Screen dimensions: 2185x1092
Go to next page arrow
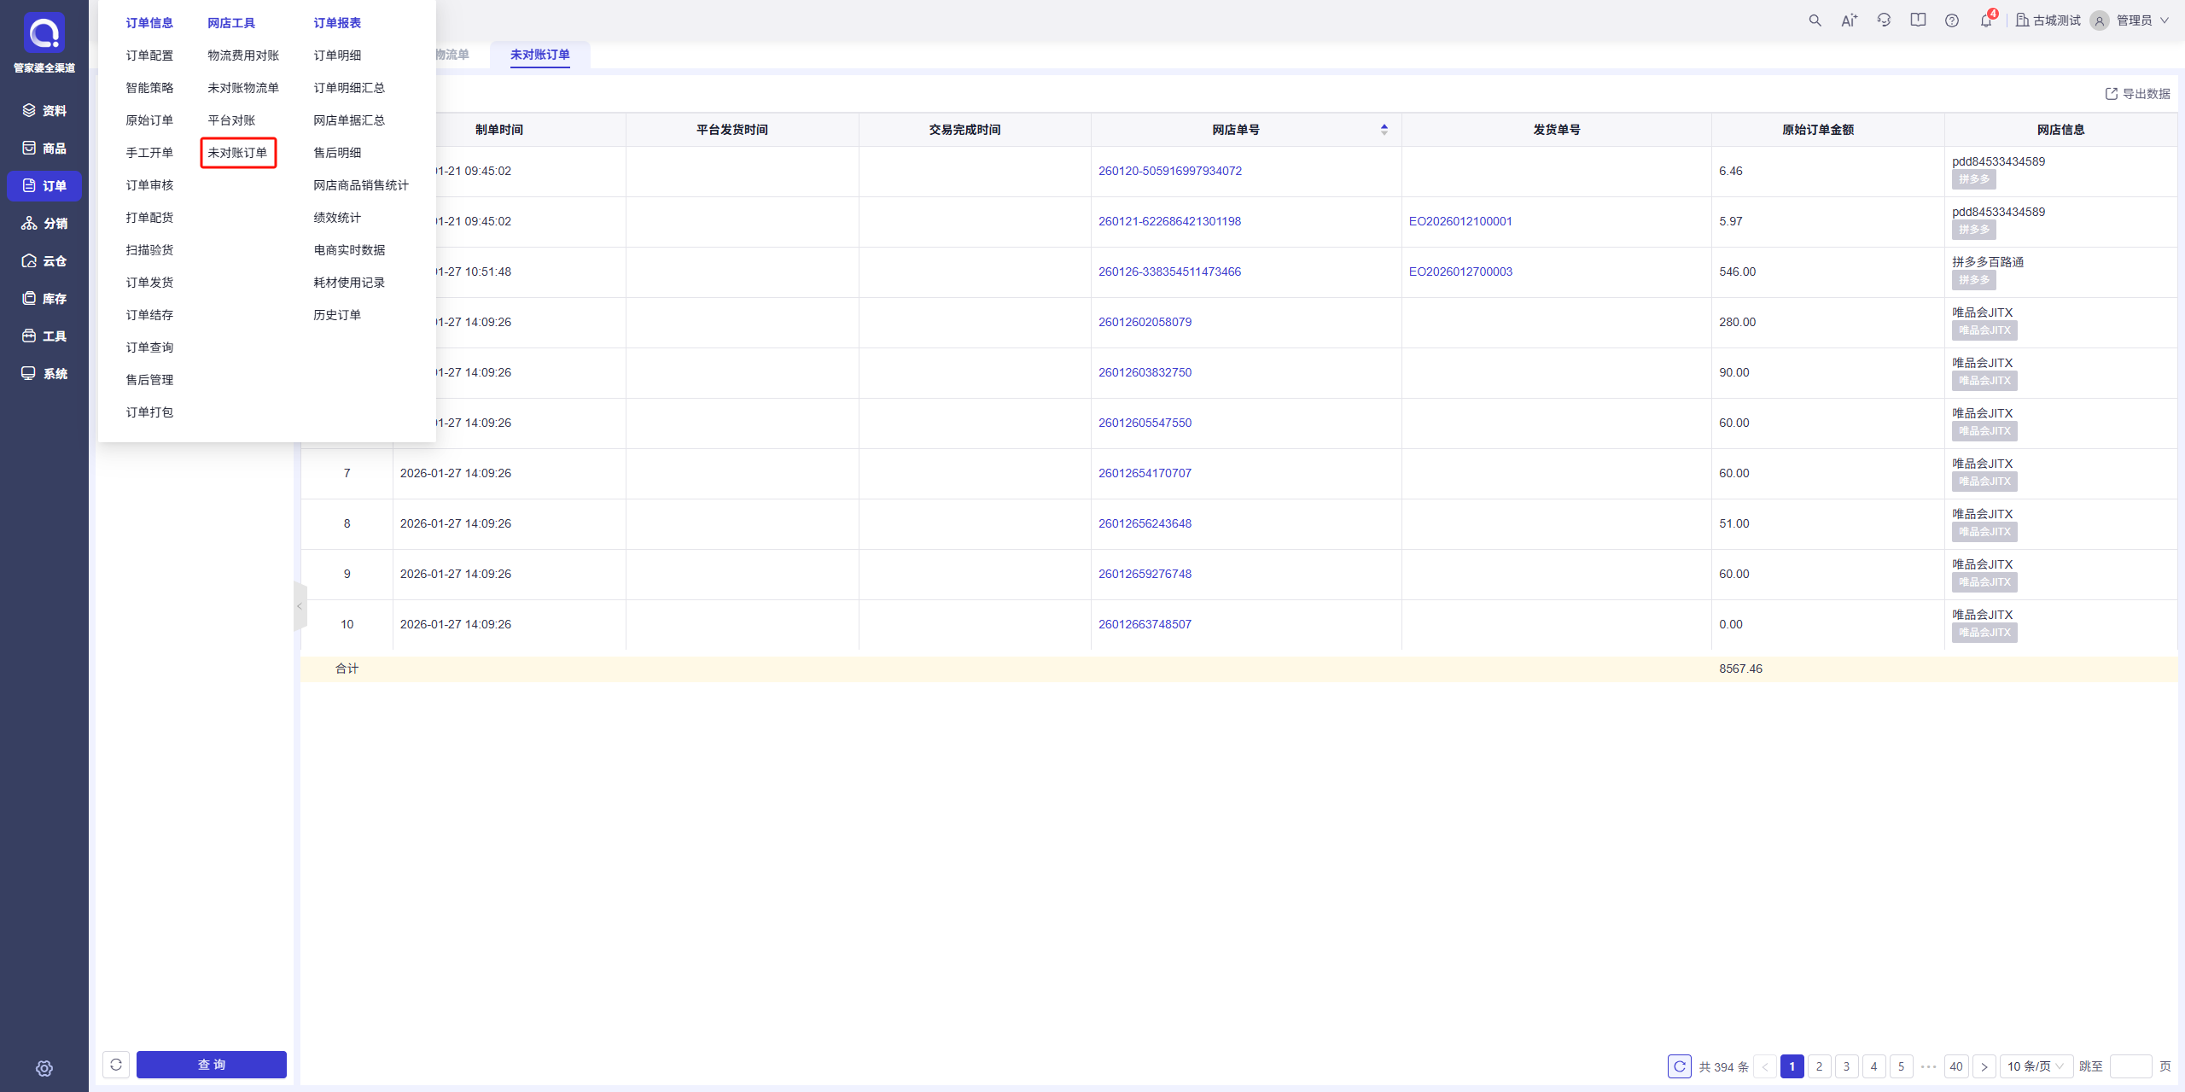pyautogui.click(x=1984, y=1066)
